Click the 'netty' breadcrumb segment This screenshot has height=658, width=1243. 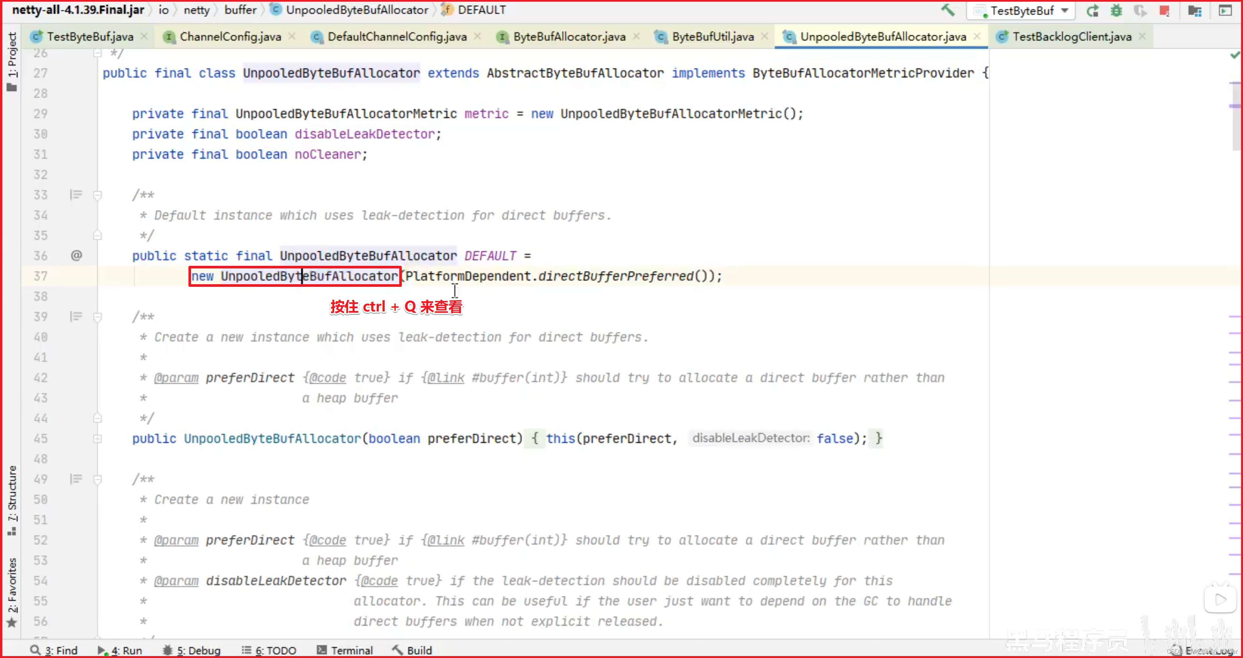[196, 10]
